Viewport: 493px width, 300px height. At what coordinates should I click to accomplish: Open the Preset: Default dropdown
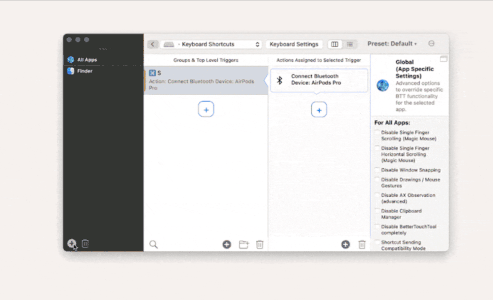point(392,44)
